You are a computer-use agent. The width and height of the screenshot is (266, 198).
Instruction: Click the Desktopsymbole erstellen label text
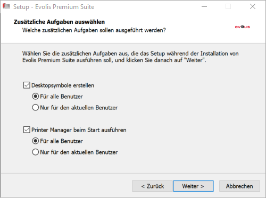click(x=63, y=85)
